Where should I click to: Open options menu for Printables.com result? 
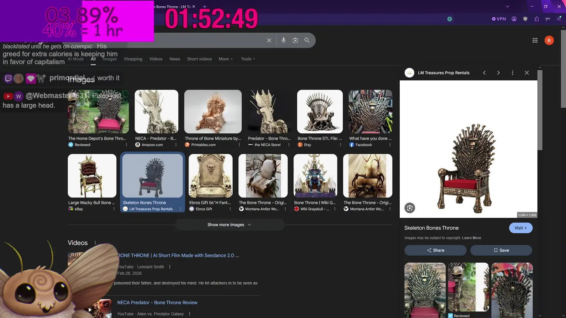[x=239, y=145]
